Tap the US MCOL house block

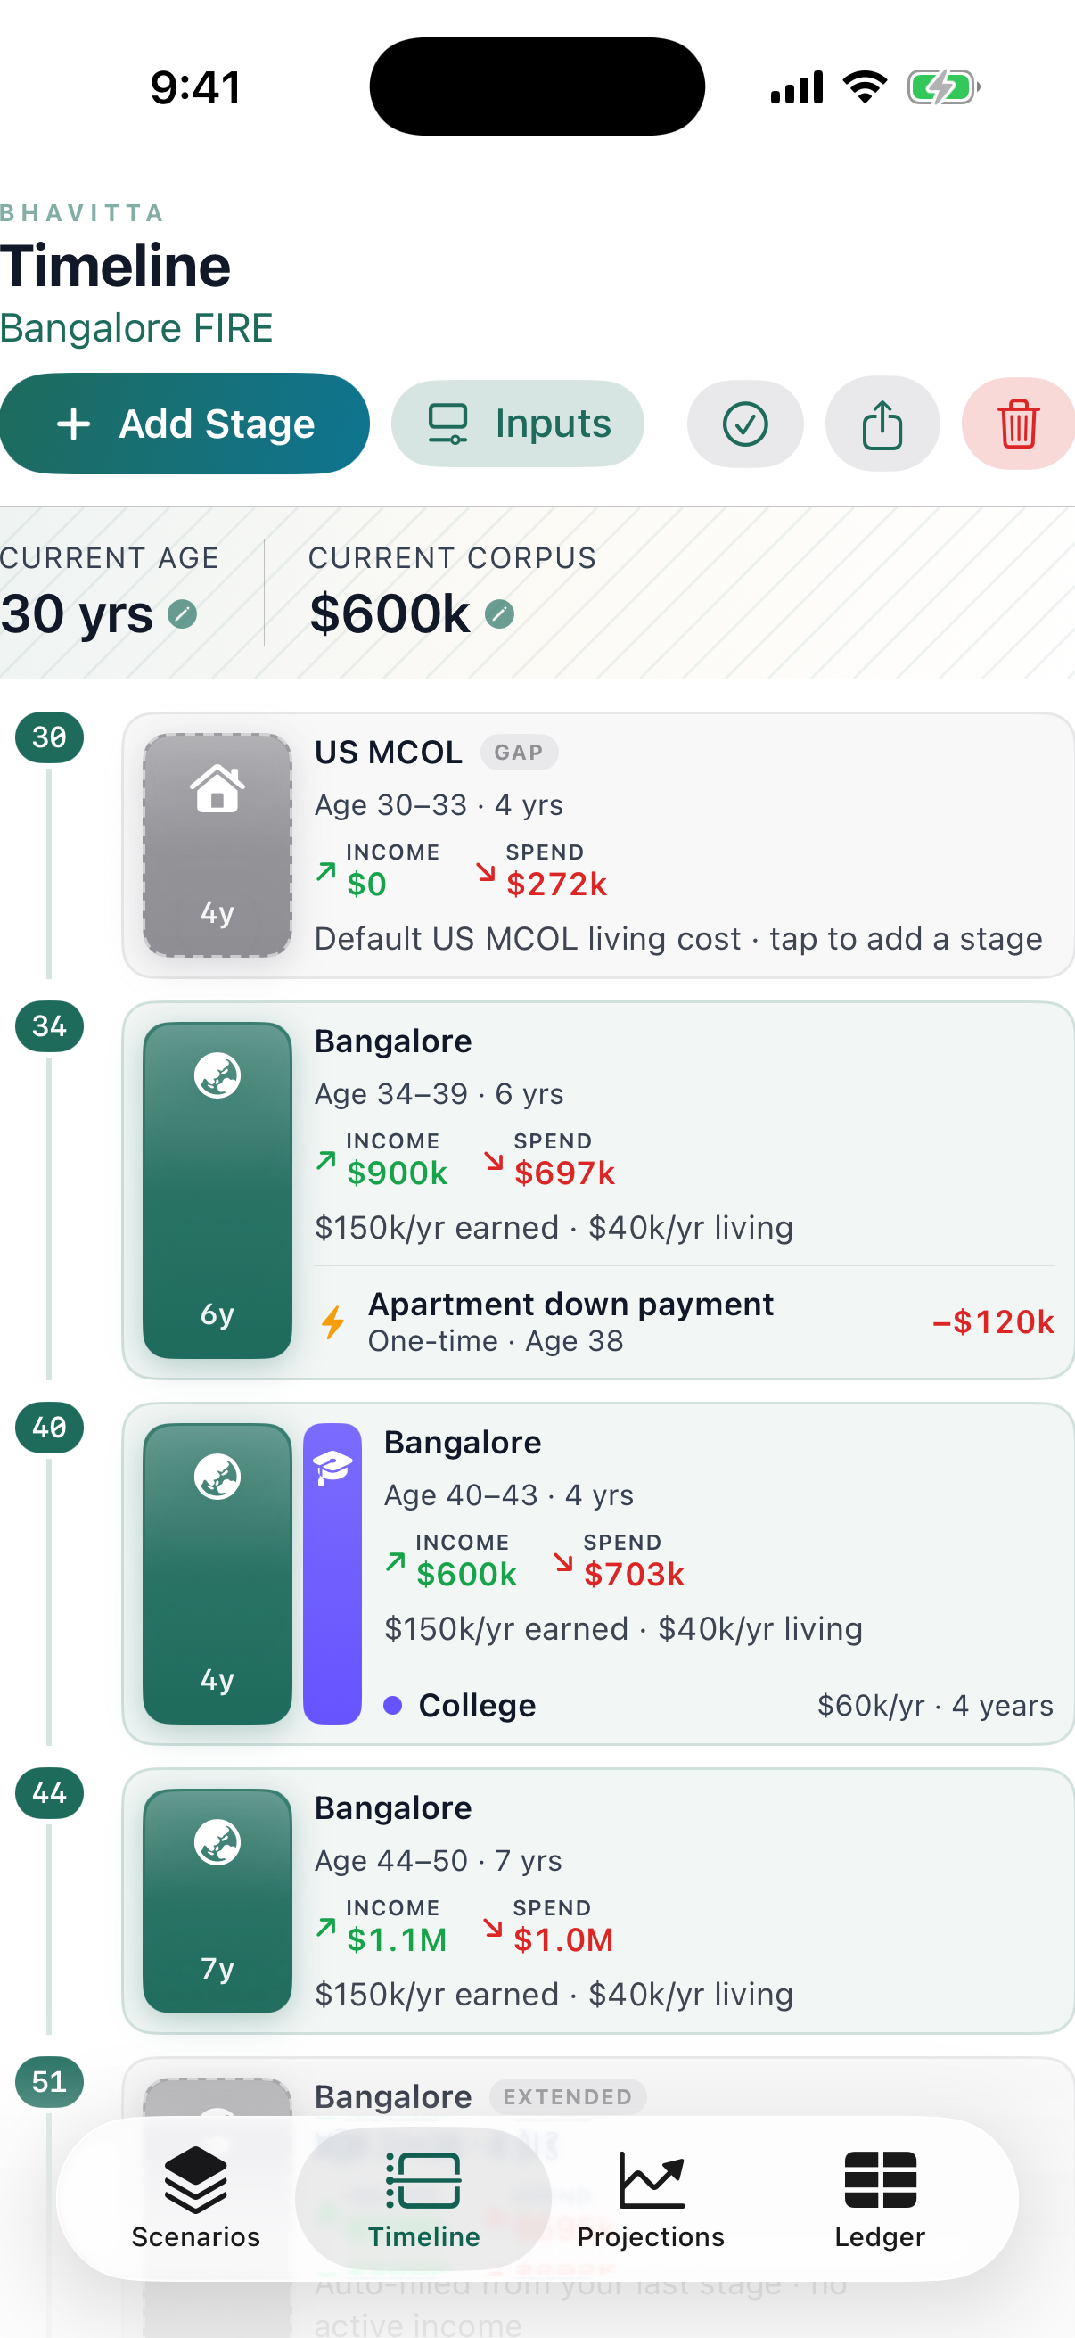pos(217,845)
